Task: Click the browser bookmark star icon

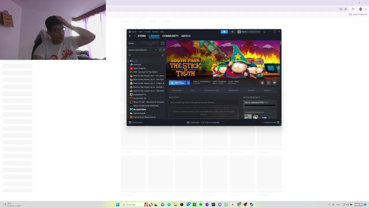Action: 346,9
